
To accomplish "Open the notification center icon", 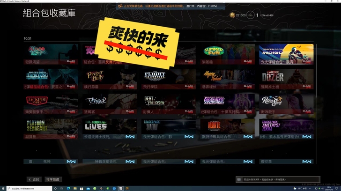I will click(x=337, y=188).
